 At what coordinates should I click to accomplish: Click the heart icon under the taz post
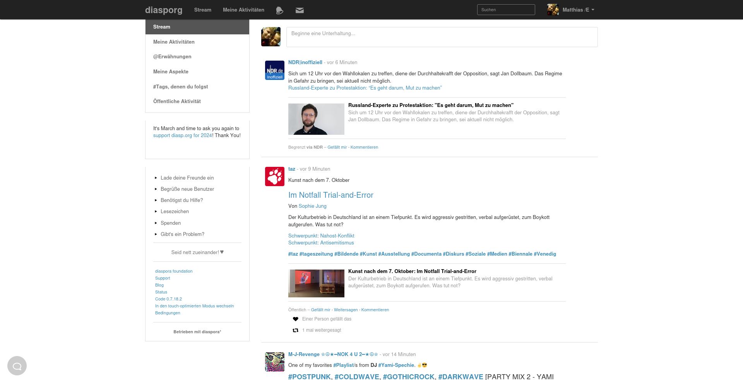point(296,319)
